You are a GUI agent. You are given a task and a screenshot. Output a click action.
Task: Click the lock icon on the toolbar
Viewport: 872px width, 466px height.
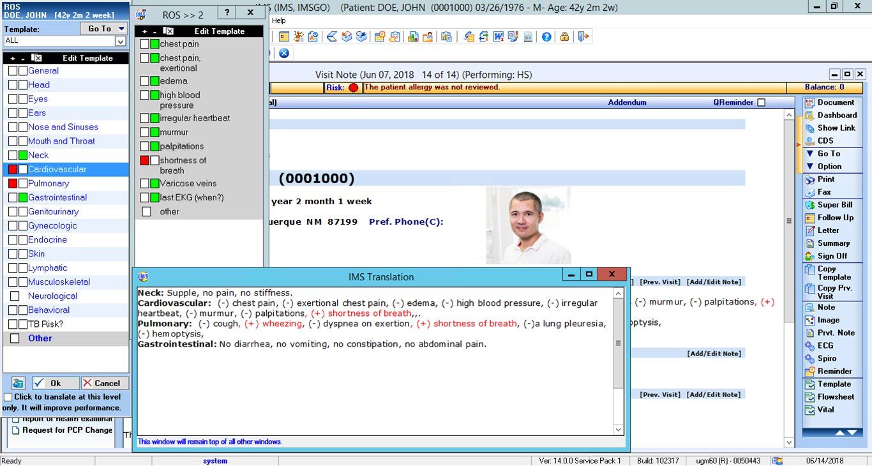564,36
